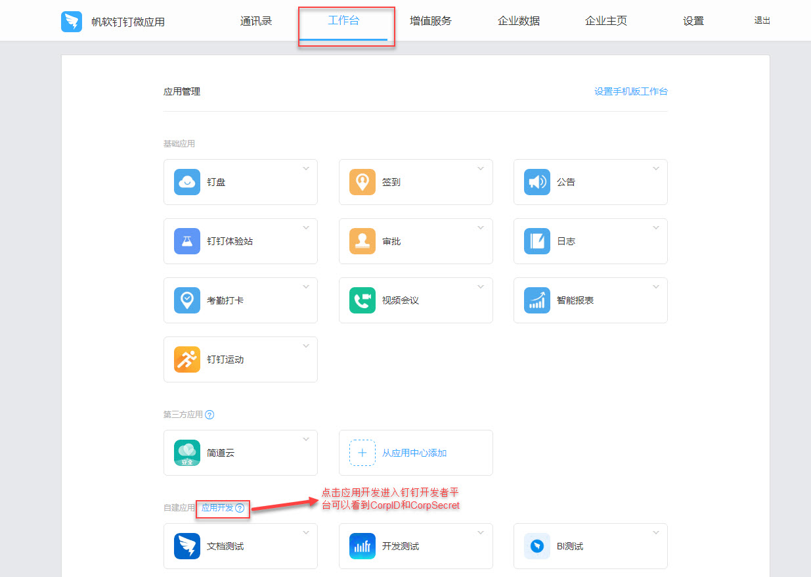Image resolution: width=811 pixels, height=577 pixels.
Task: Click the help icon next to 第三方应用
Action: 209,415
